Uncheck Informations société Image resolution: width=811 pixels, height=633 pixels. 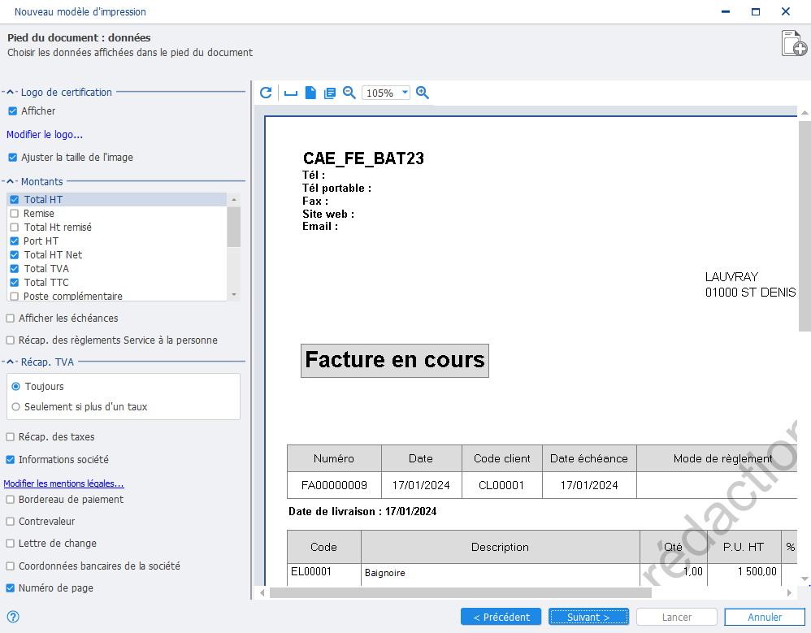[11, 460]
